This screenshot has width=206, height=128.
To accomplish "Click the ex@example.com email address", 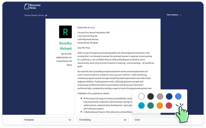I will [64, 57].
